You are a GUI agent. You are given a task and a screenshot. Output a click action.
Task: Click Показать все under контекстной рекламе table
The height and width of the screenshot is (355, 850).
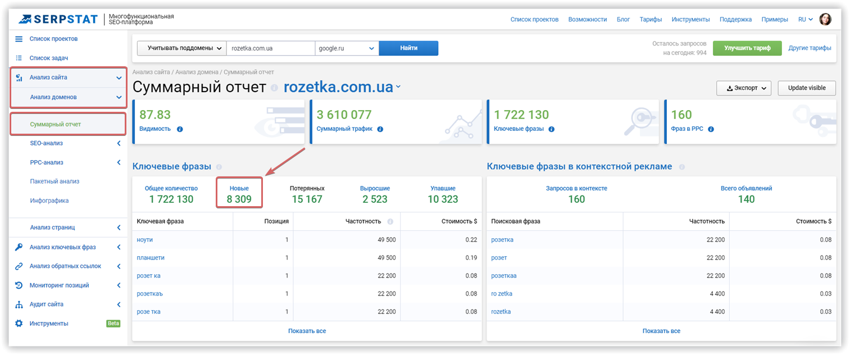pos(661,331)
